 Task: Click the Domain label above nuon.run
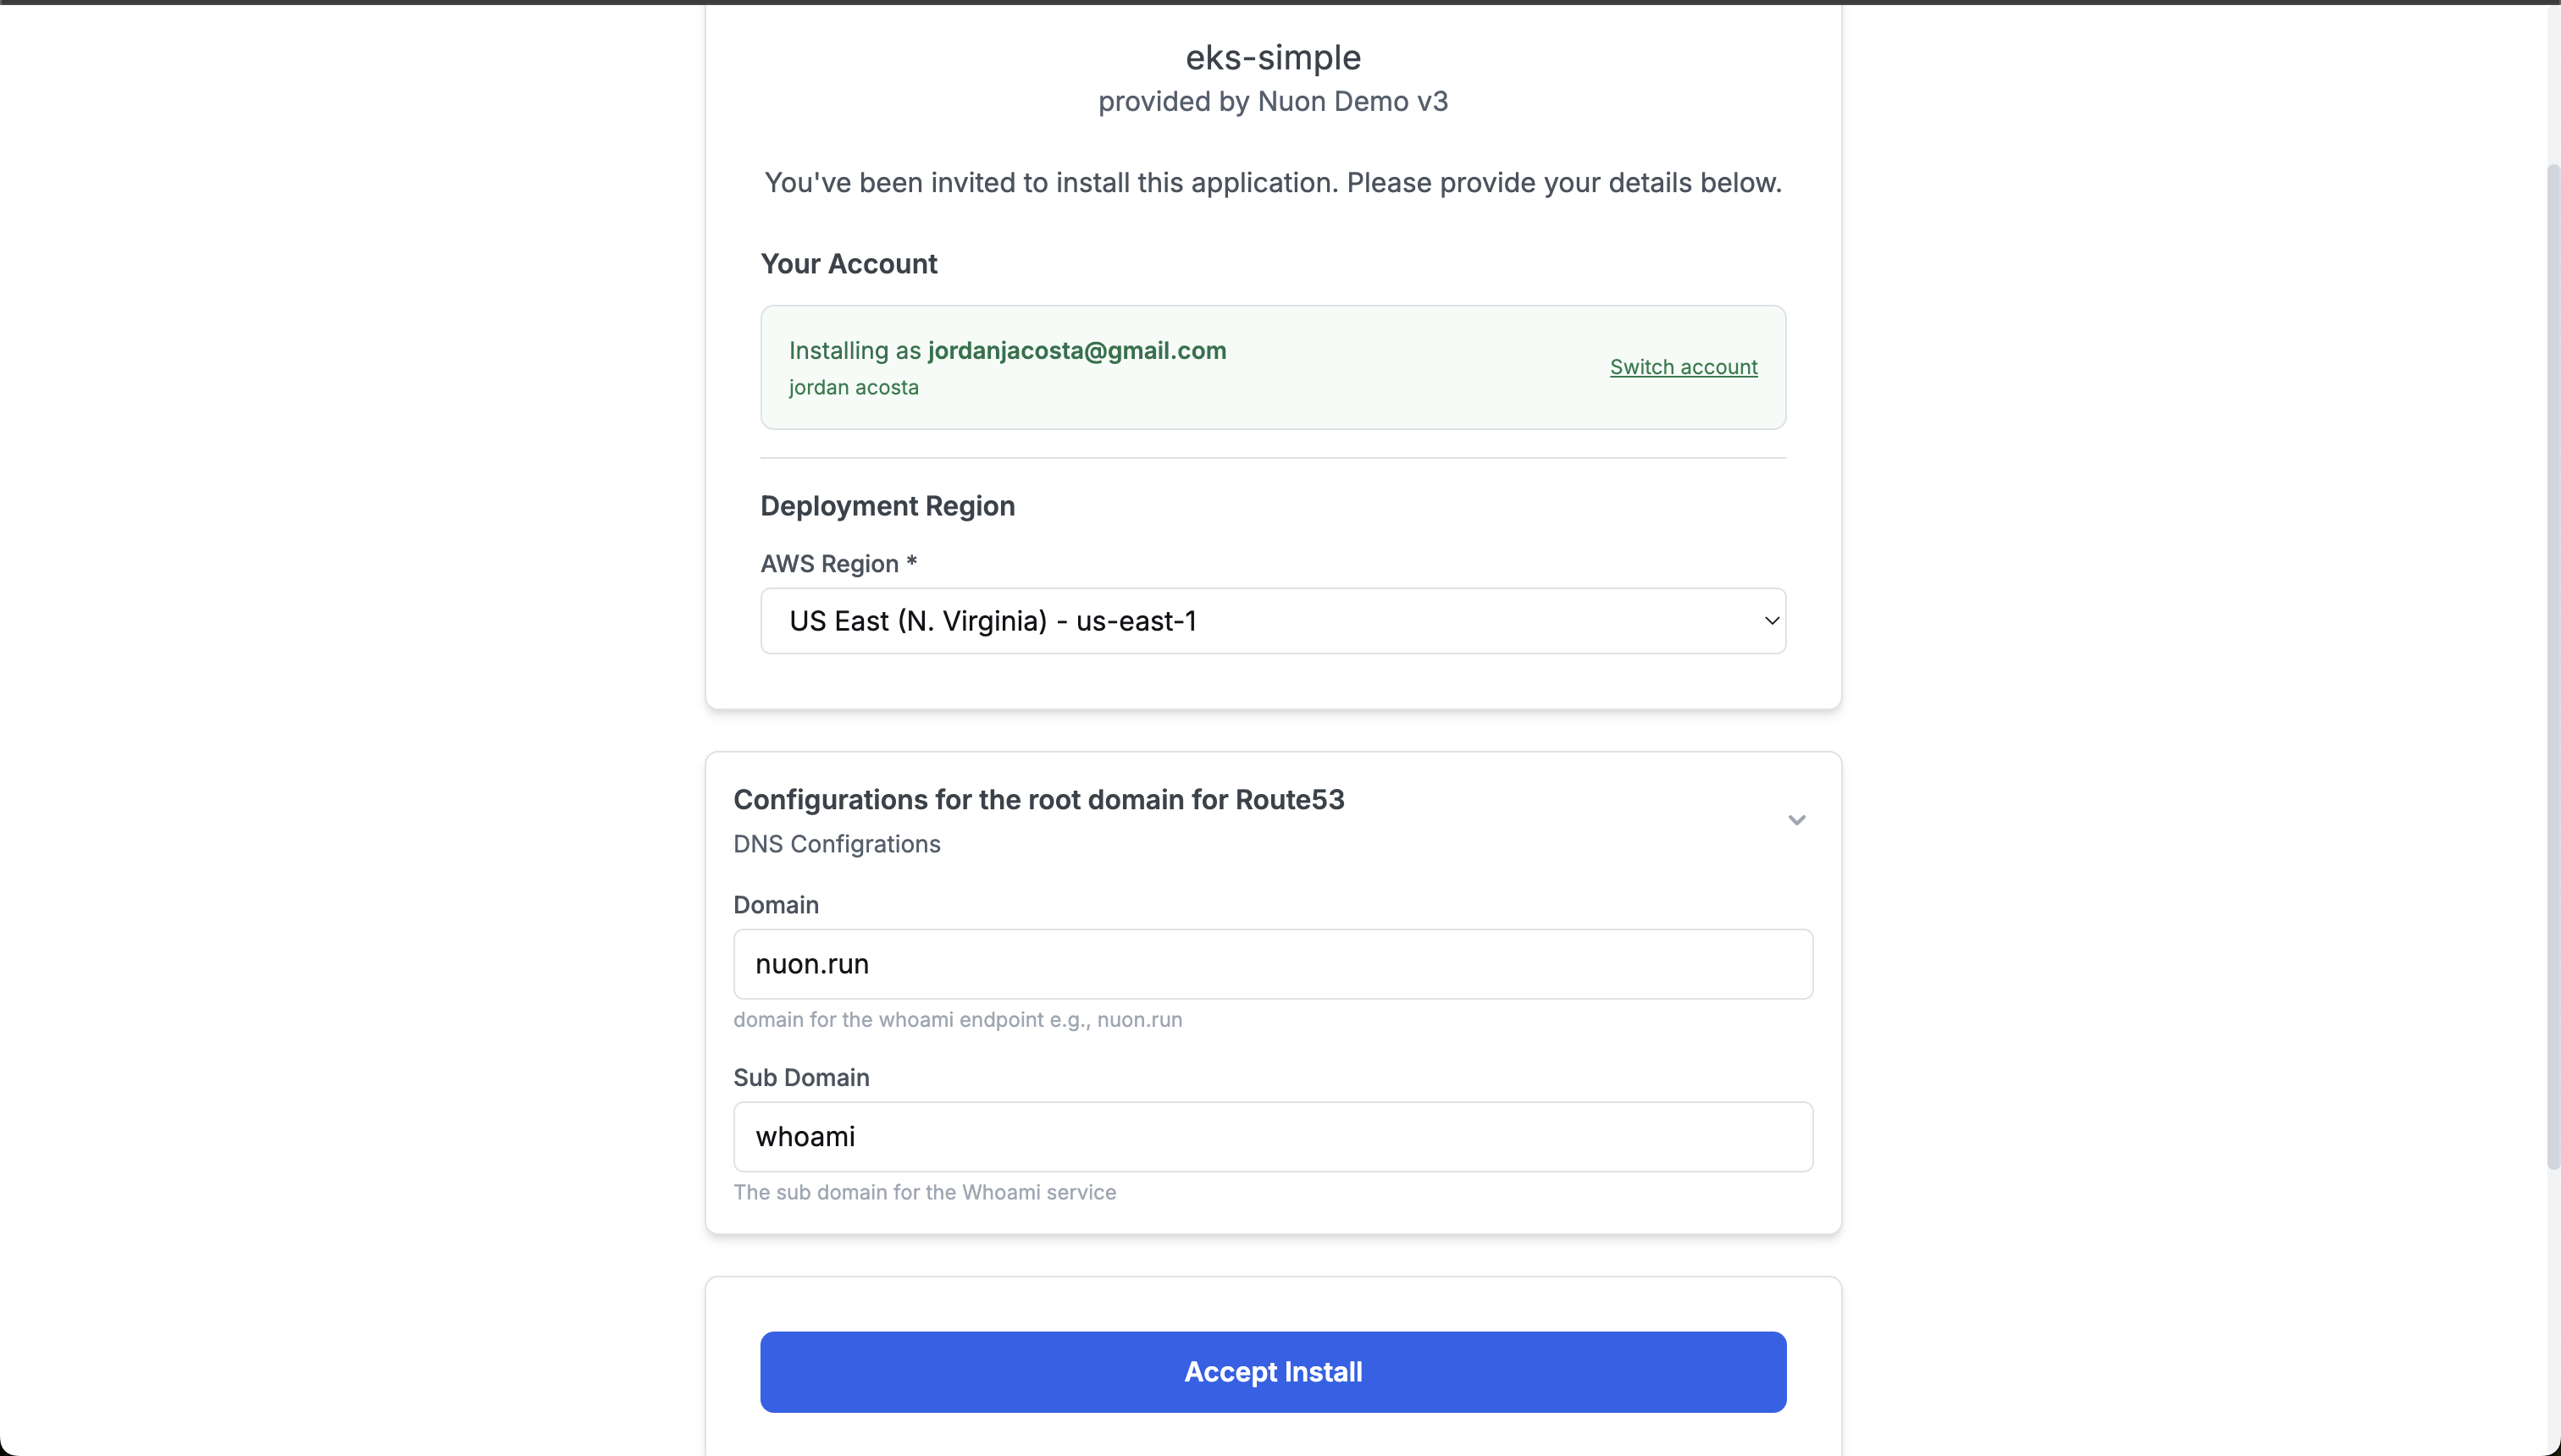[775, 904]
